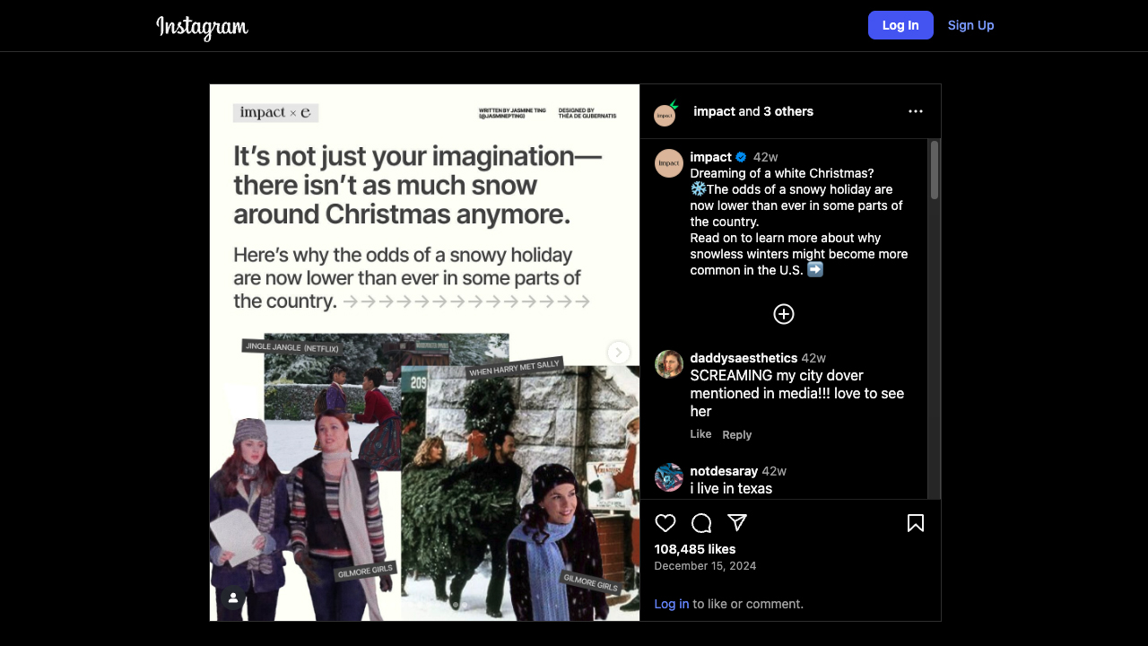1148x646 pixels.
Task: Open impact username in post header
Action: pyautogui.click(x=714, y=111)
